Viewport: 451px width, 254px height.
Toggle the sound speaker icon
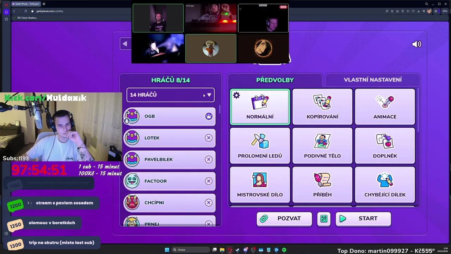coord(416,44)
